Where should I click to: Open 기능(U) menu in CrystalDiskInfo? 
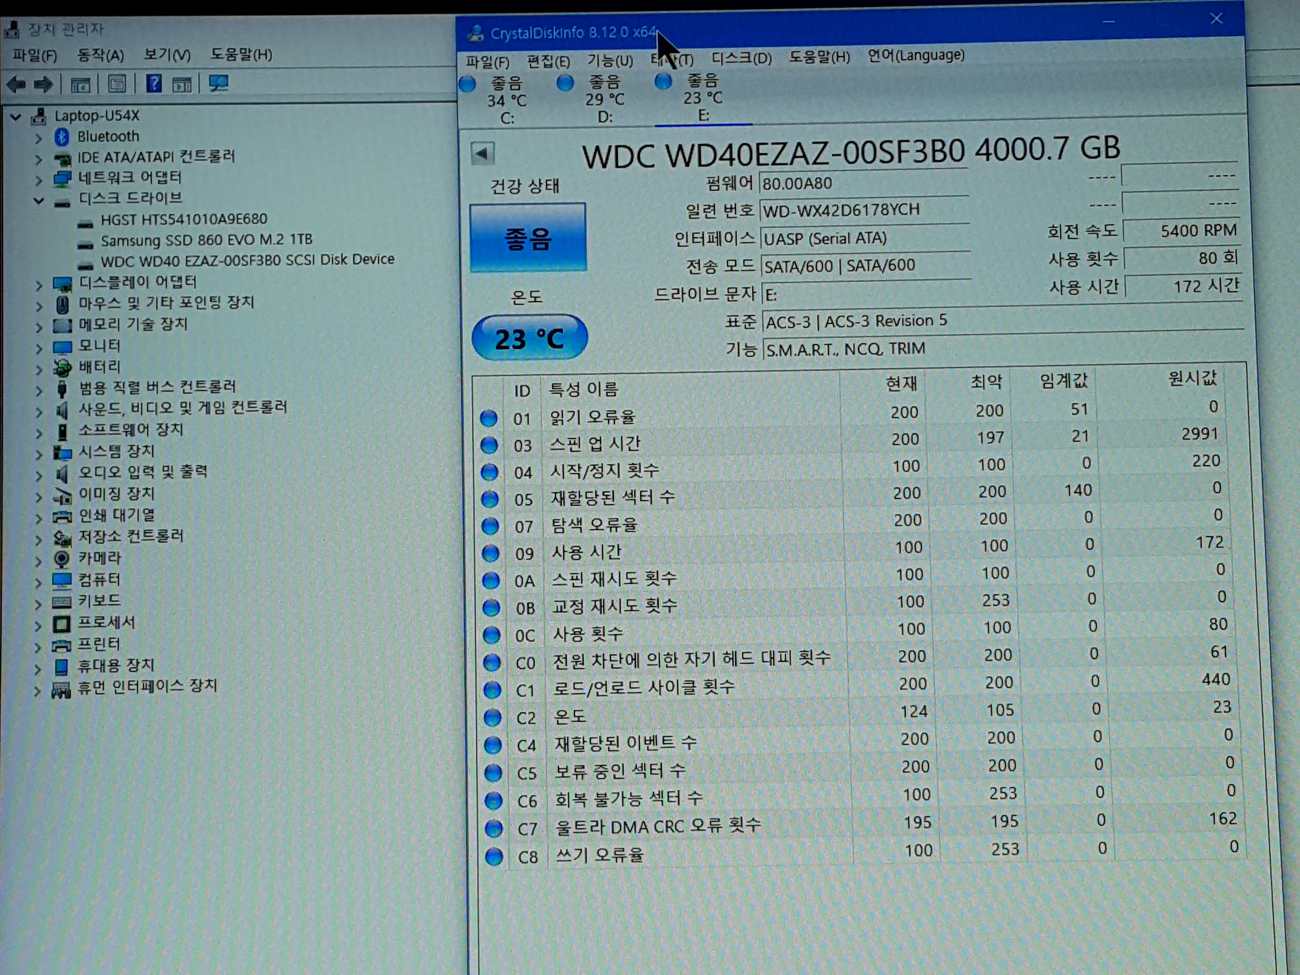pos(610,60)
